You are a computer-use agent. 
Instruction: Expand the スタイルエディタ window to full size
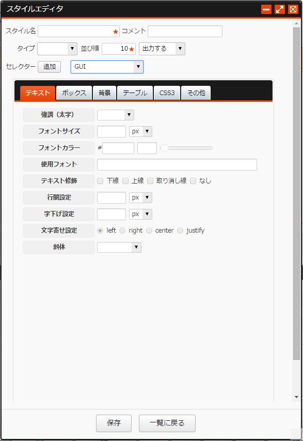pos(280,9)
